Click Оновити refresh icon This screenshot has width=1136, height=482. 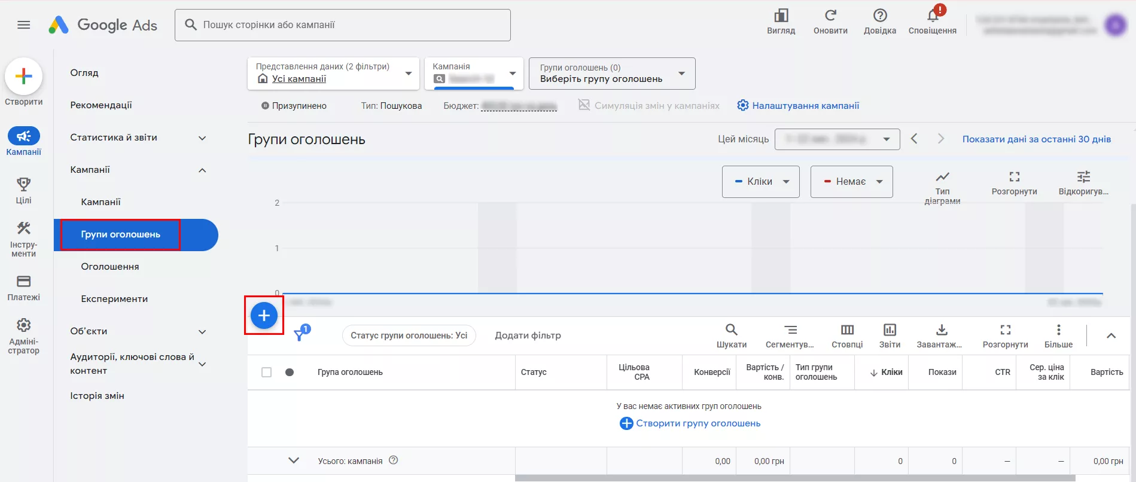830,16
